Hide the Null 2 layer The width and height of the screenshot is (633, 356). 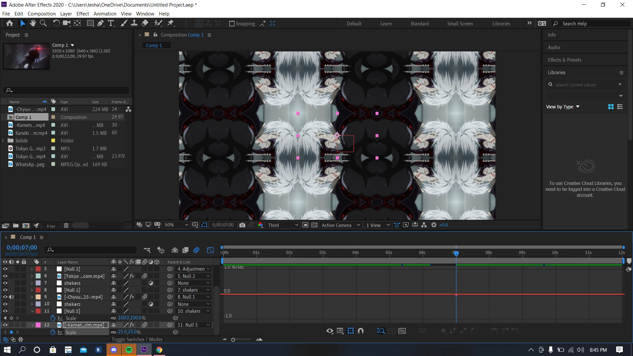5,269
